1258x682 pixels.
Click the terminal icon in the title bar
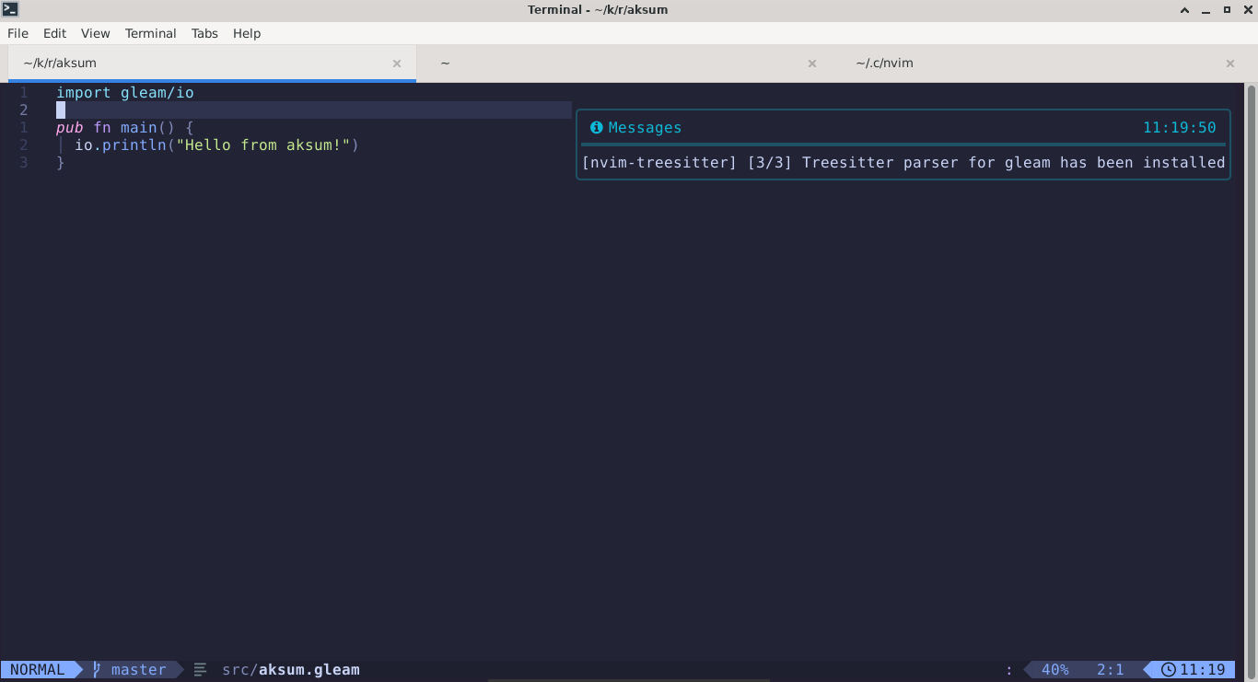[x=11, y=9]
